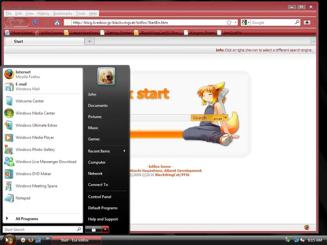Screen dimensions: 327x245
Task: Click the camera screenshot toolbar icon
Action: pyautogui.click(x=307, y=22)
